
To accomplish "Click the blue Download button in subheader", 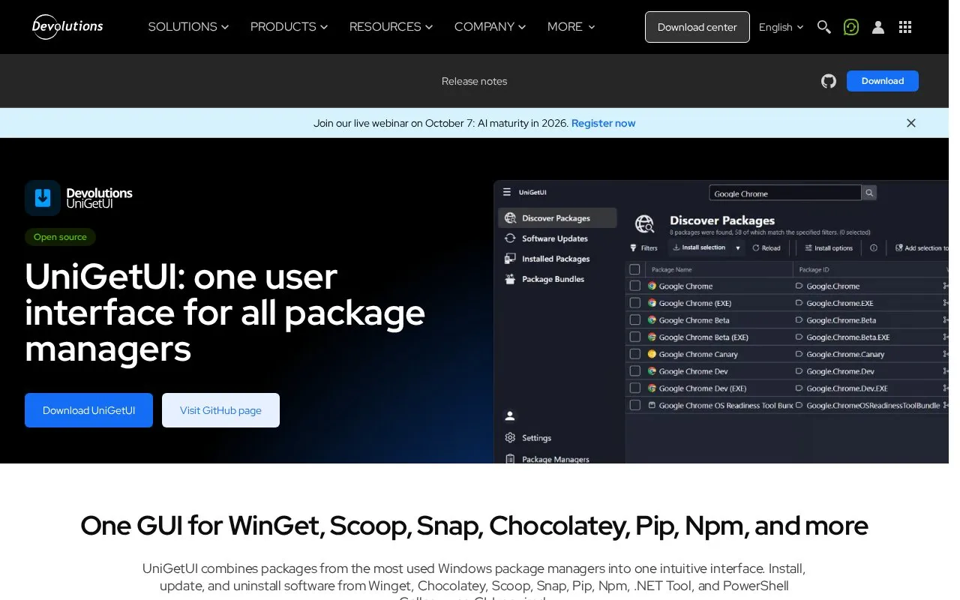I will [x=883, y=81].
